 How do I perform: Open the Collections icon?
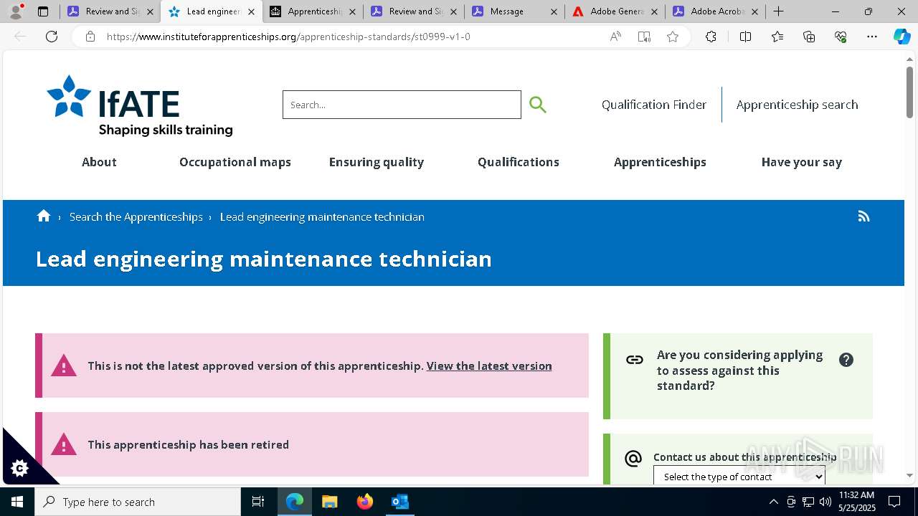[x=809, y=37]
